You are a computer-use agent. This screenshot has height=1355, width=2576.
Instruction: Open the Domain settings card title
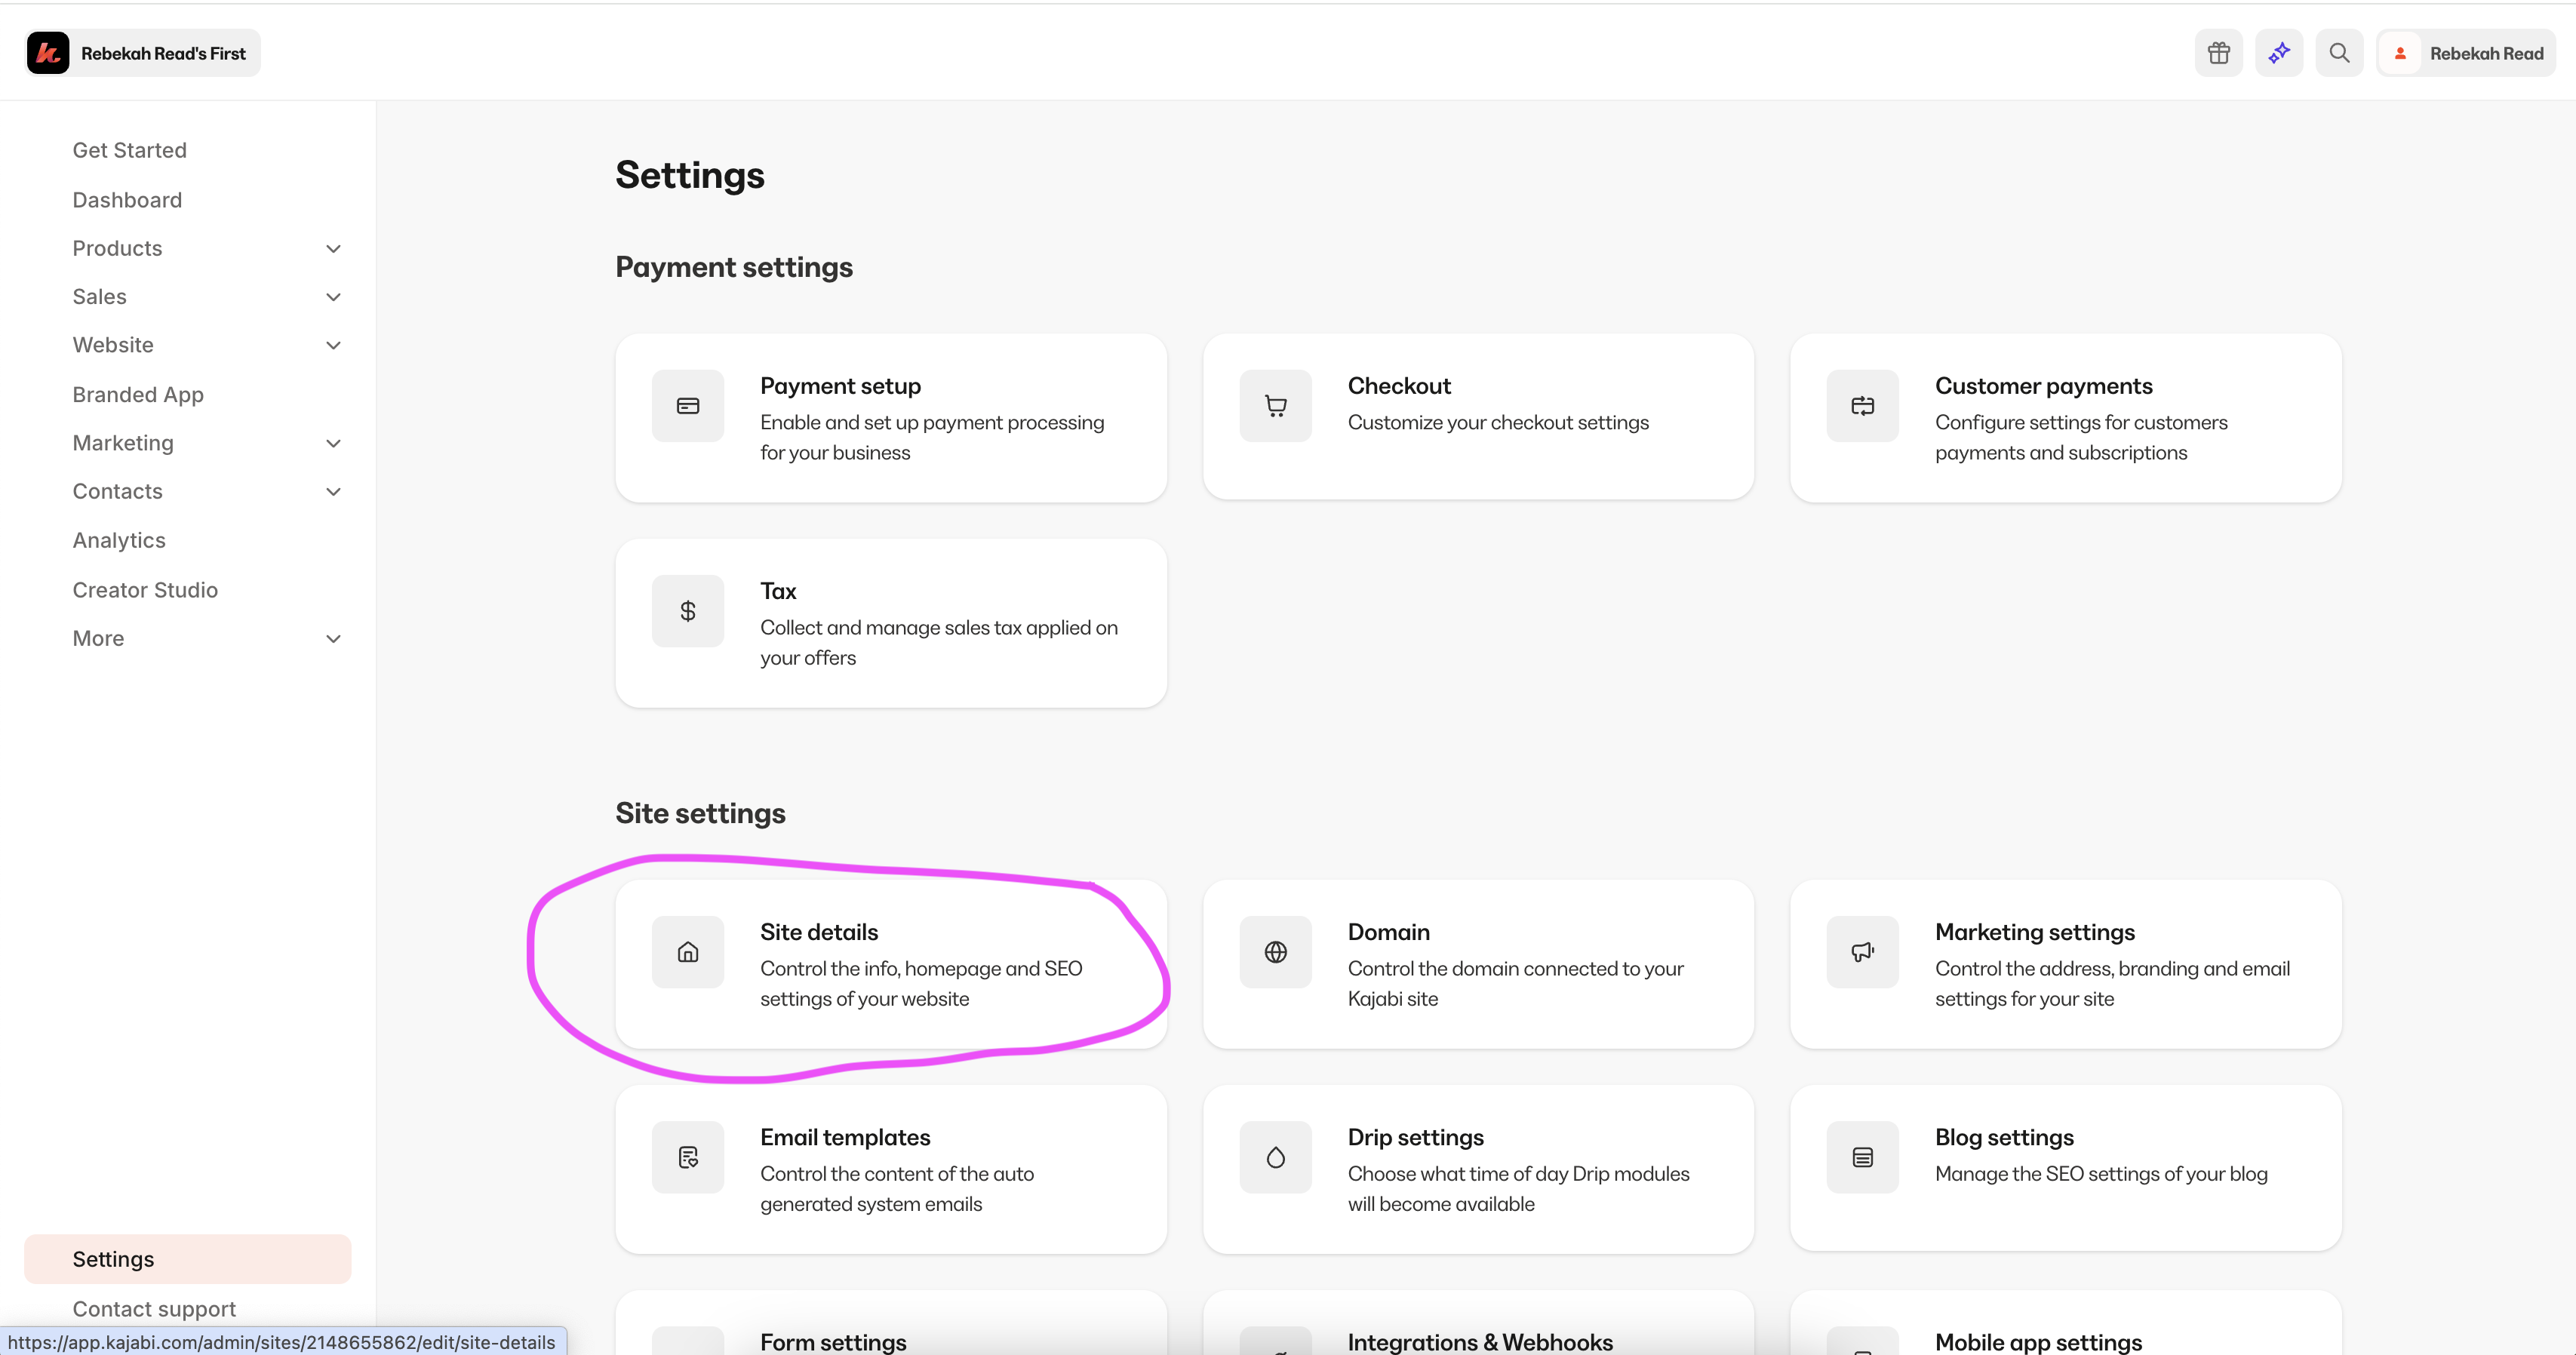tap(1388, 932)
